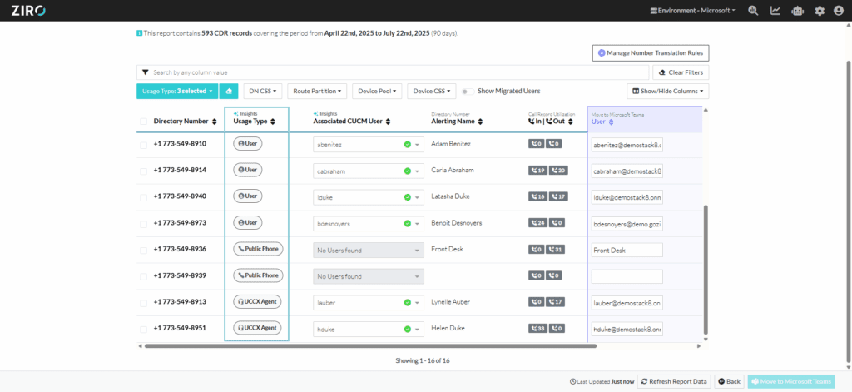Sort by Directory Number column arrows
The height and width of the screenshot is (392, 852).
[x=214, y=122]
